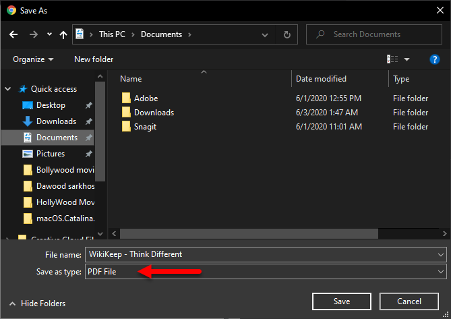
Task: Click into the Search Documents field
Action: [374, 34]
